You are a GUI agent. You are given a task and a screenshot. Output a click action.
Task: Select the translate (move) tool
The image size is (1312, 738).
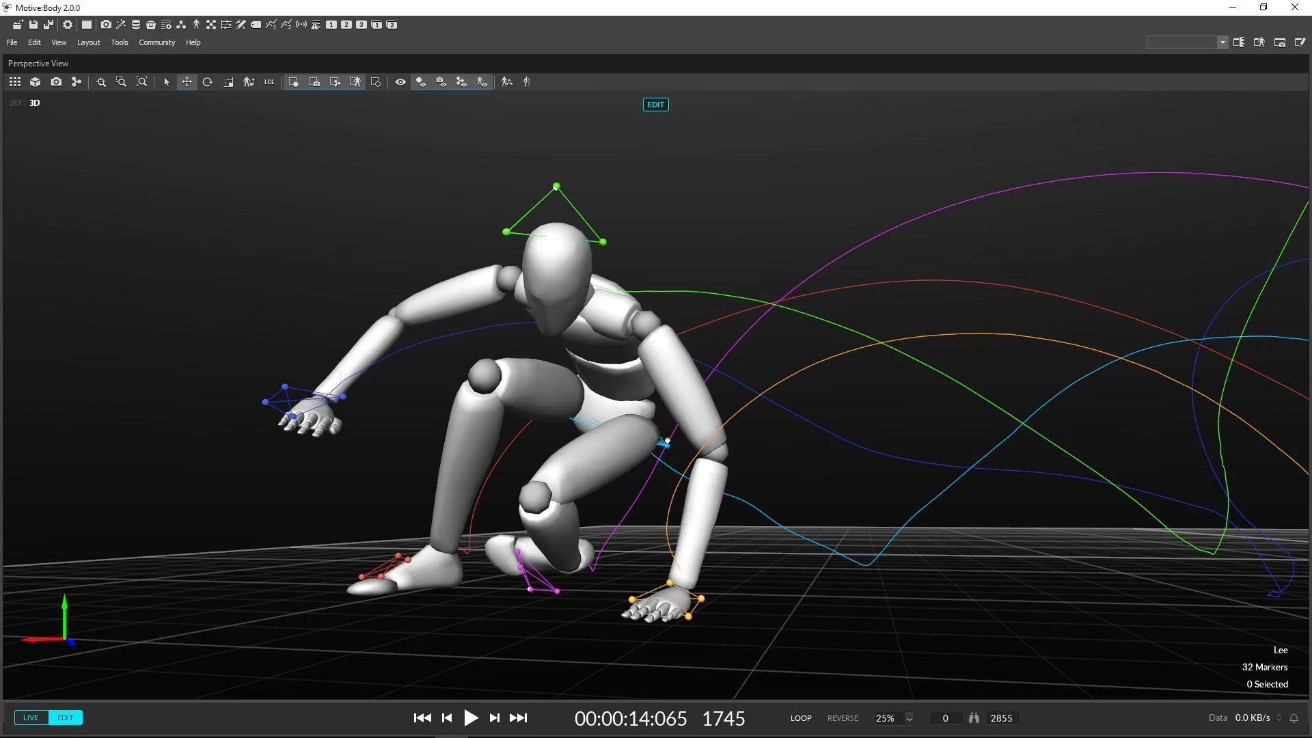pos(187,82)
